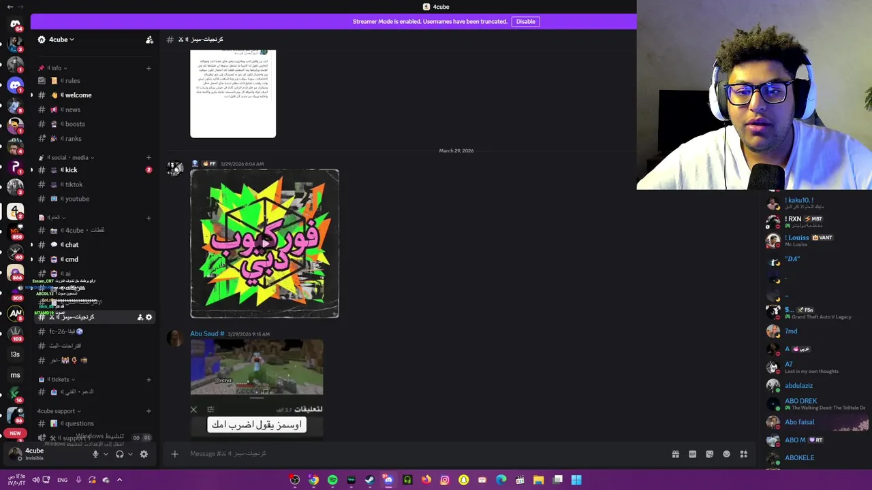Open edit channel gear on selected channel
This screenshot has height=490, width=872.
click(149, 317)
